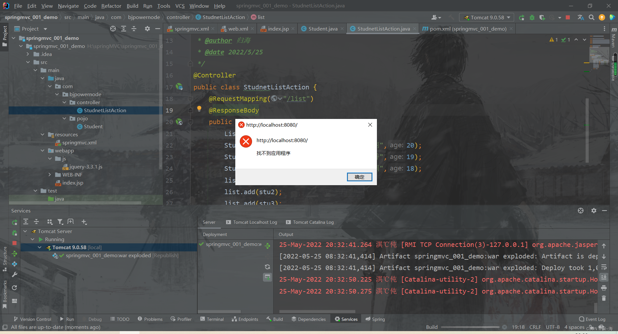Select Student class in project tree

(x=93, y=126)
